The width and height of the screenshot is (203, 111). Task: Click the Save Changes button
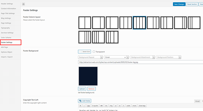tap(179, 4)
